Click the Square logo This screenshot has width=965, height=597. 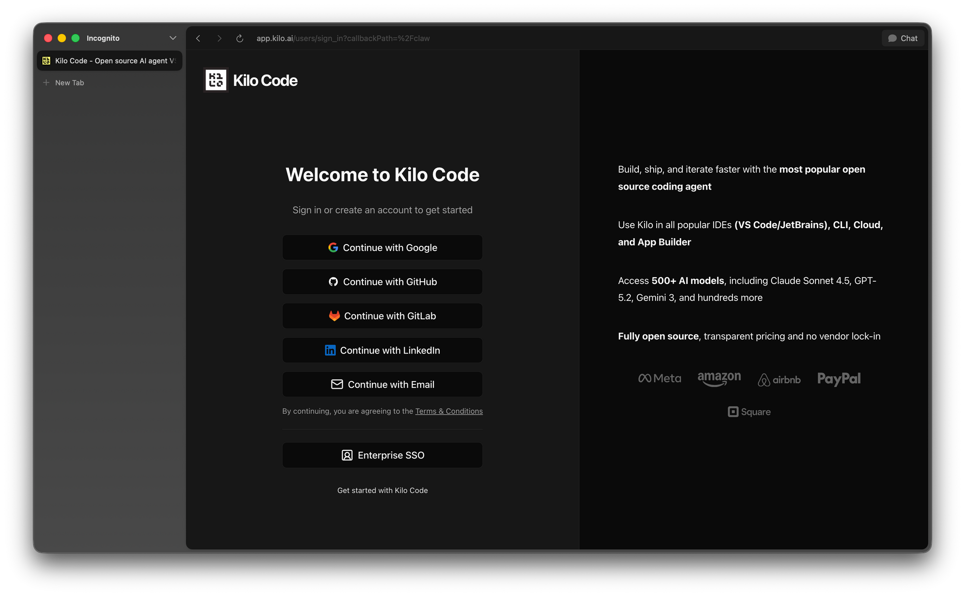749,412
